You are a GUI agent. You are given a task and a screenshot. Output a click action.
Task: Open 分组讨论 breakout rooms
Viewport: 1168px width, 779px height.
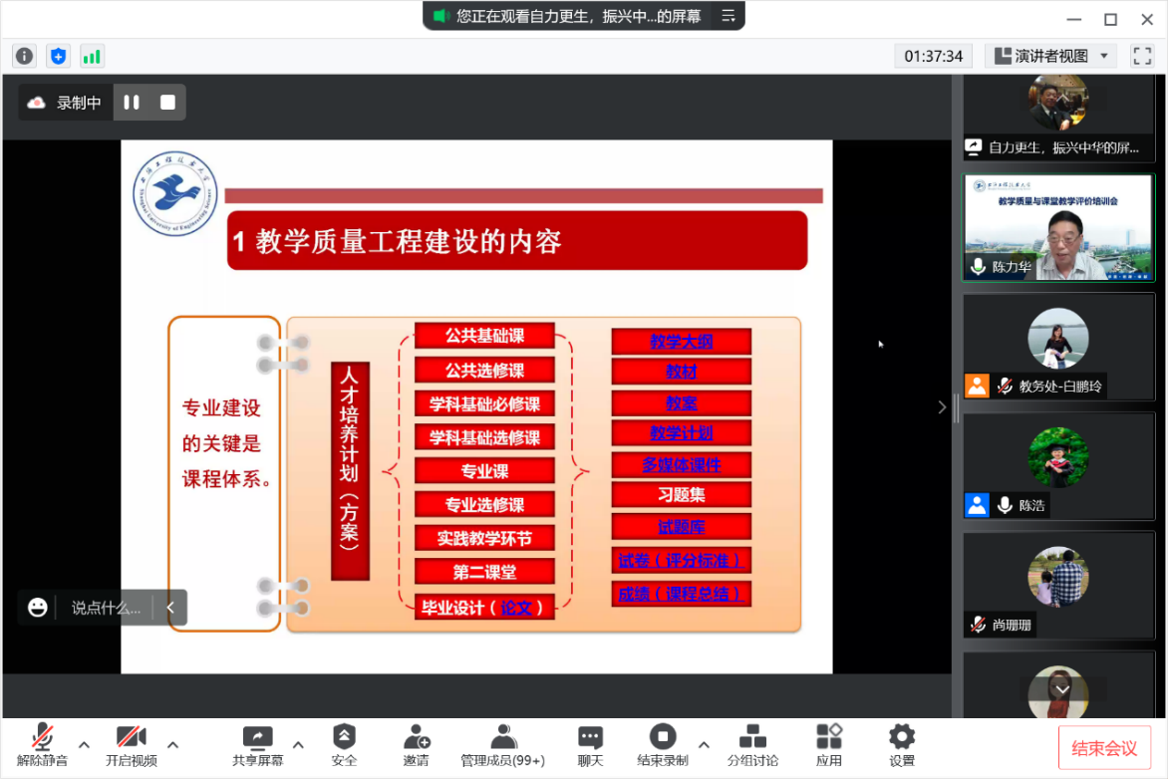(x=752, y=745)
